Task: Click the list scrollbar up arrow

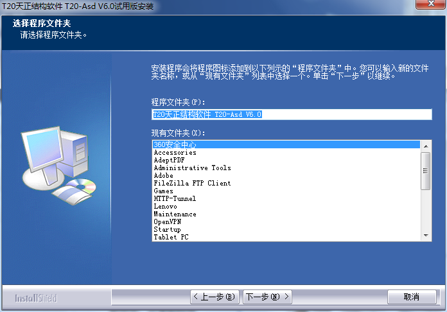Action: 426,146
